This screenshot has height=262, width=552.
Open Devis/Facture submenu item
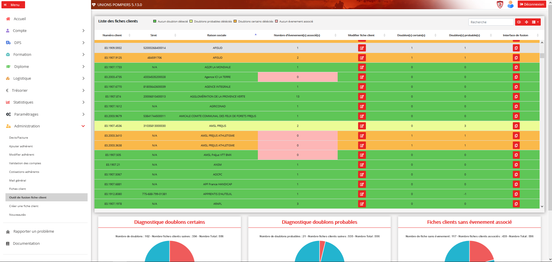point(18,138)
